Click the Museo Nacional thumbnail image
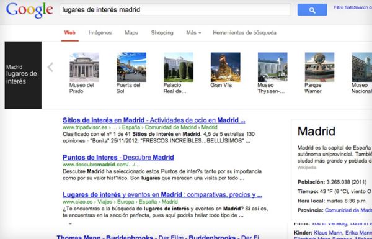 point(362,67)
